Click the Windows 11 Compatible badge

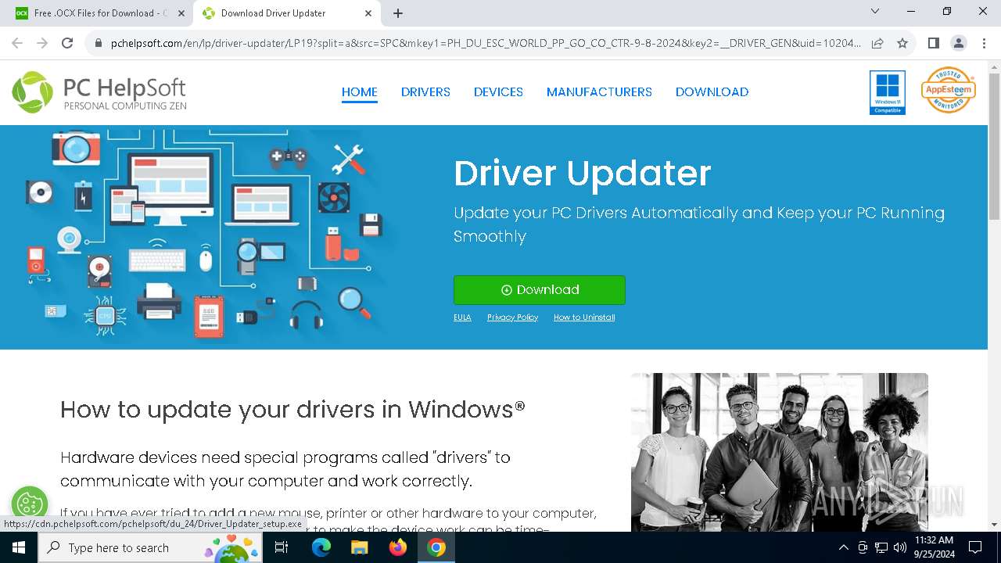point(888,92)
